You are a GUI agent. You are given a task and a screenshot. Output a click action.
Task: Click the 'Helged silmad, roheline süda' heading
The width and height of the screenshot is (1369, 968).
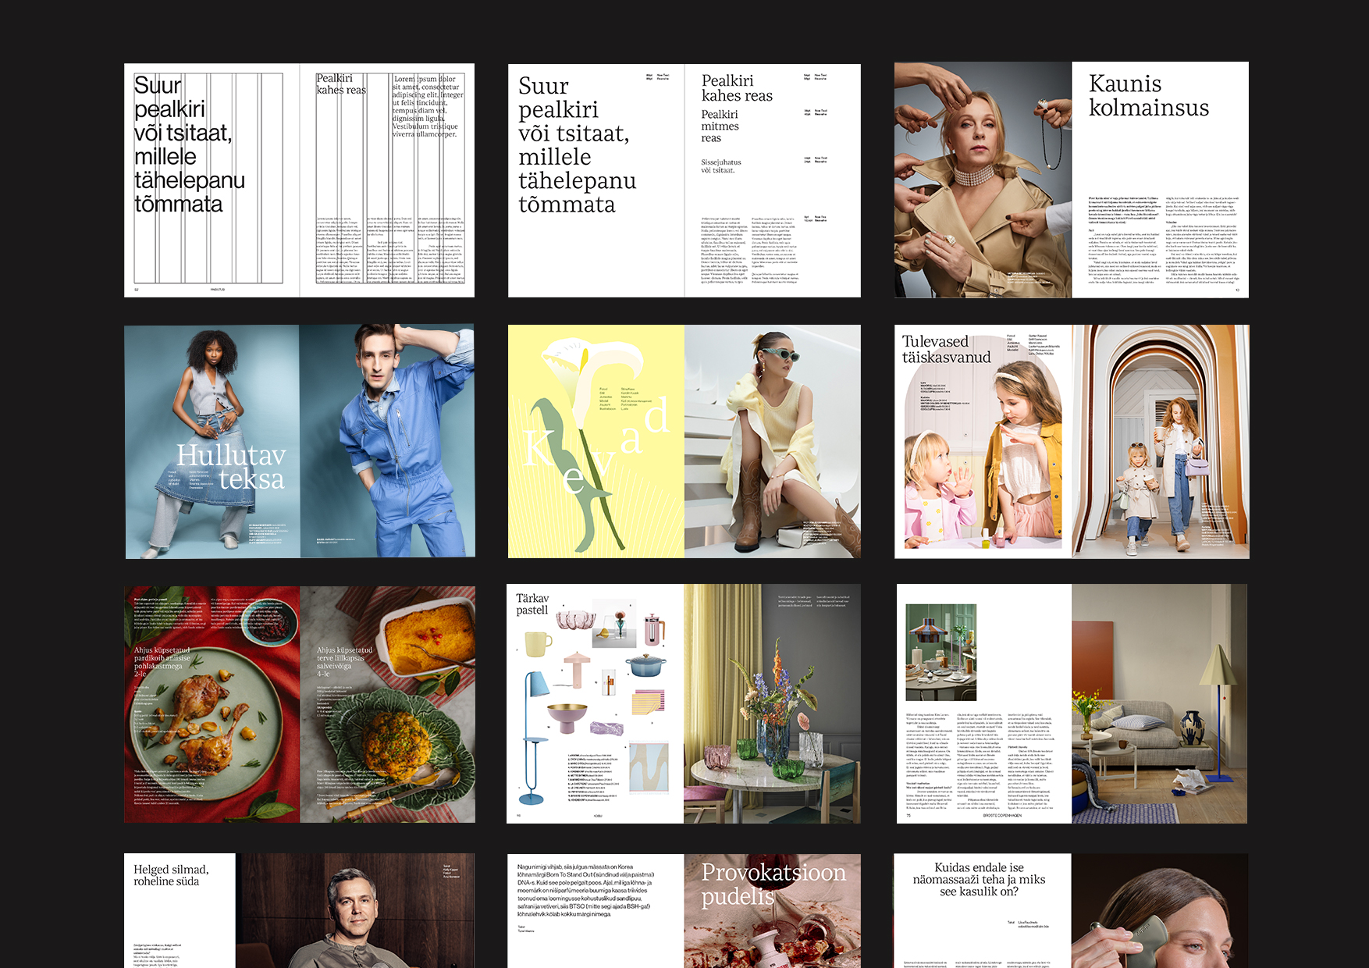[x=171, y=875]
